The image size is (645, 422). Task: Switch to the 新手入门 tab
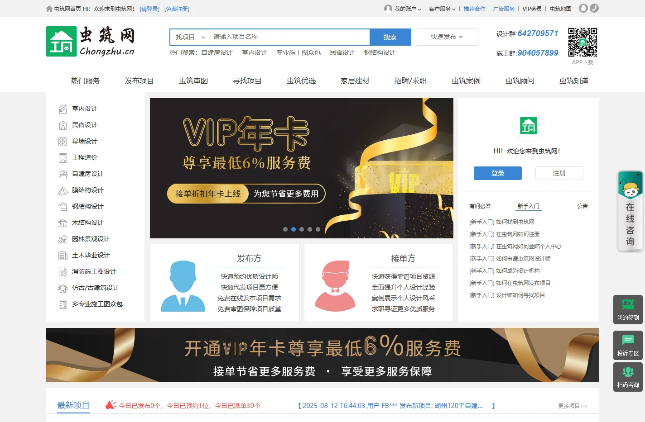[x=529, y=206]
